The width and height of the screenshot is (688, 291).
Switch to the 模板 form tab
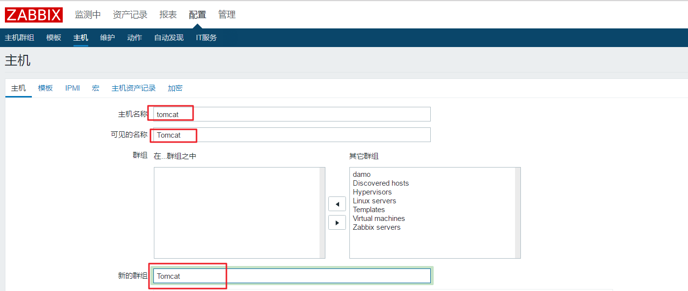[46, 88]
